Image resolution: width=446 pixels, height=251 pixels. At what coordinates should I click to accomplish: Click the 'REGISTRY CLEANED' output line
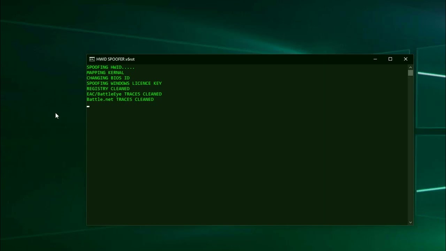point(108,89)
